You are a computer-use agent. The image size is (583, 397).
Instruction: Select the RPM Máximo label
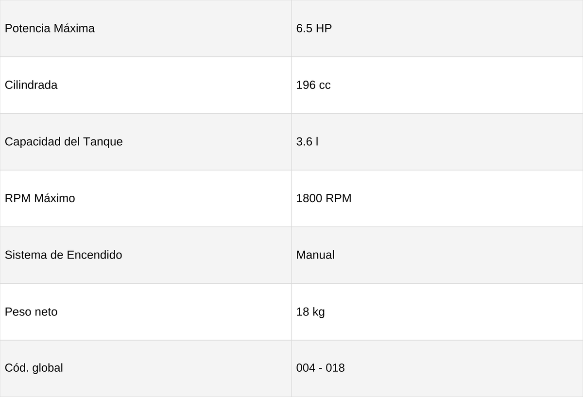tap(40, 198)
